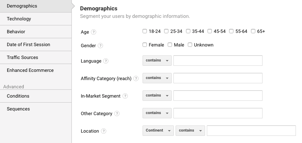Screen dimensions: 302x143
Task: Open the Language contains dropdown
Action: pyautogui.click(x=157, y=61)
